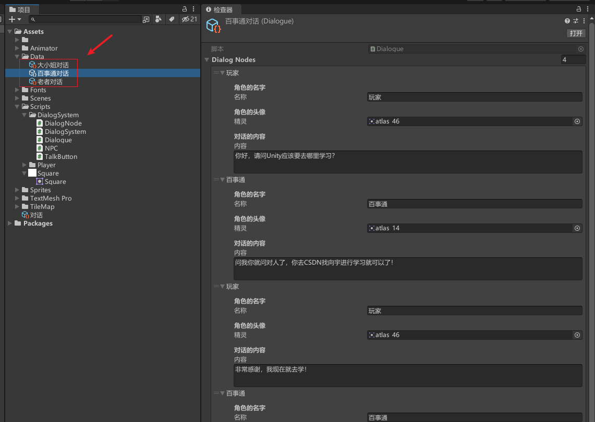Open the atlas 46 picker above 非常感谢 content
This screenshot has width=595, height=422.
pyautogui.click(x=577, y=335)
